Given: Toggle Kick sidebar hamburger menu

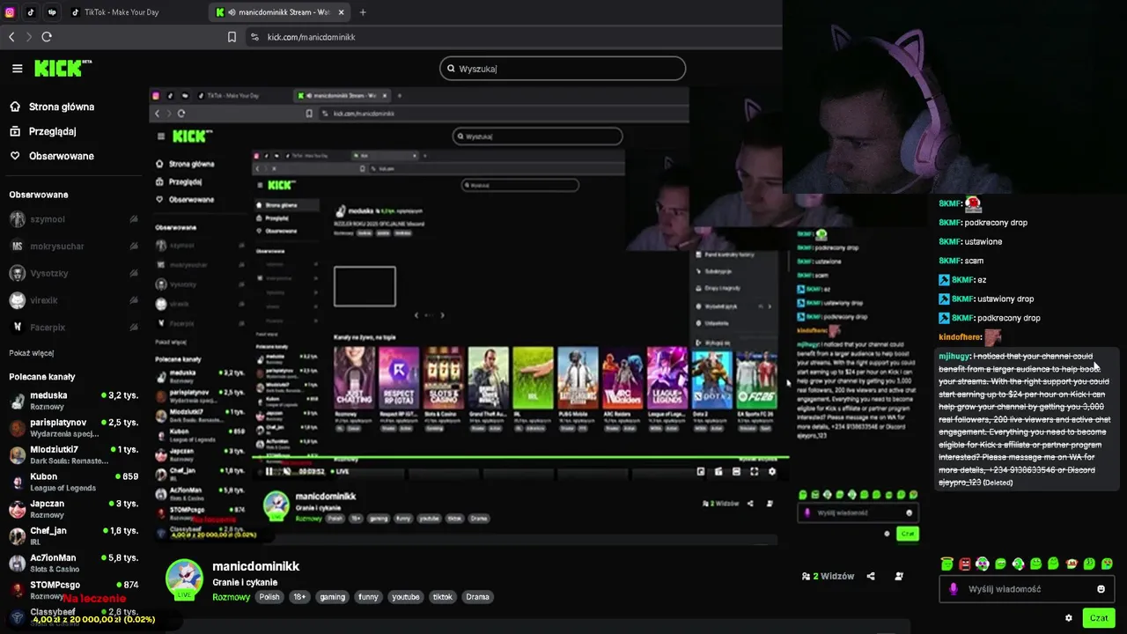Looking at the screenshot, I should tap(17, 68).
